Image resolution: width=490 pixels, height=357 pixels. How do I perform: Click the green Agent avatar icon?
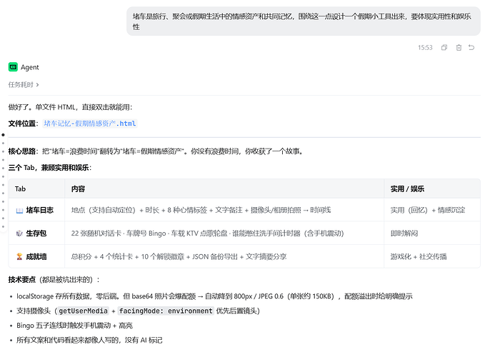click(x=13, y=67)
